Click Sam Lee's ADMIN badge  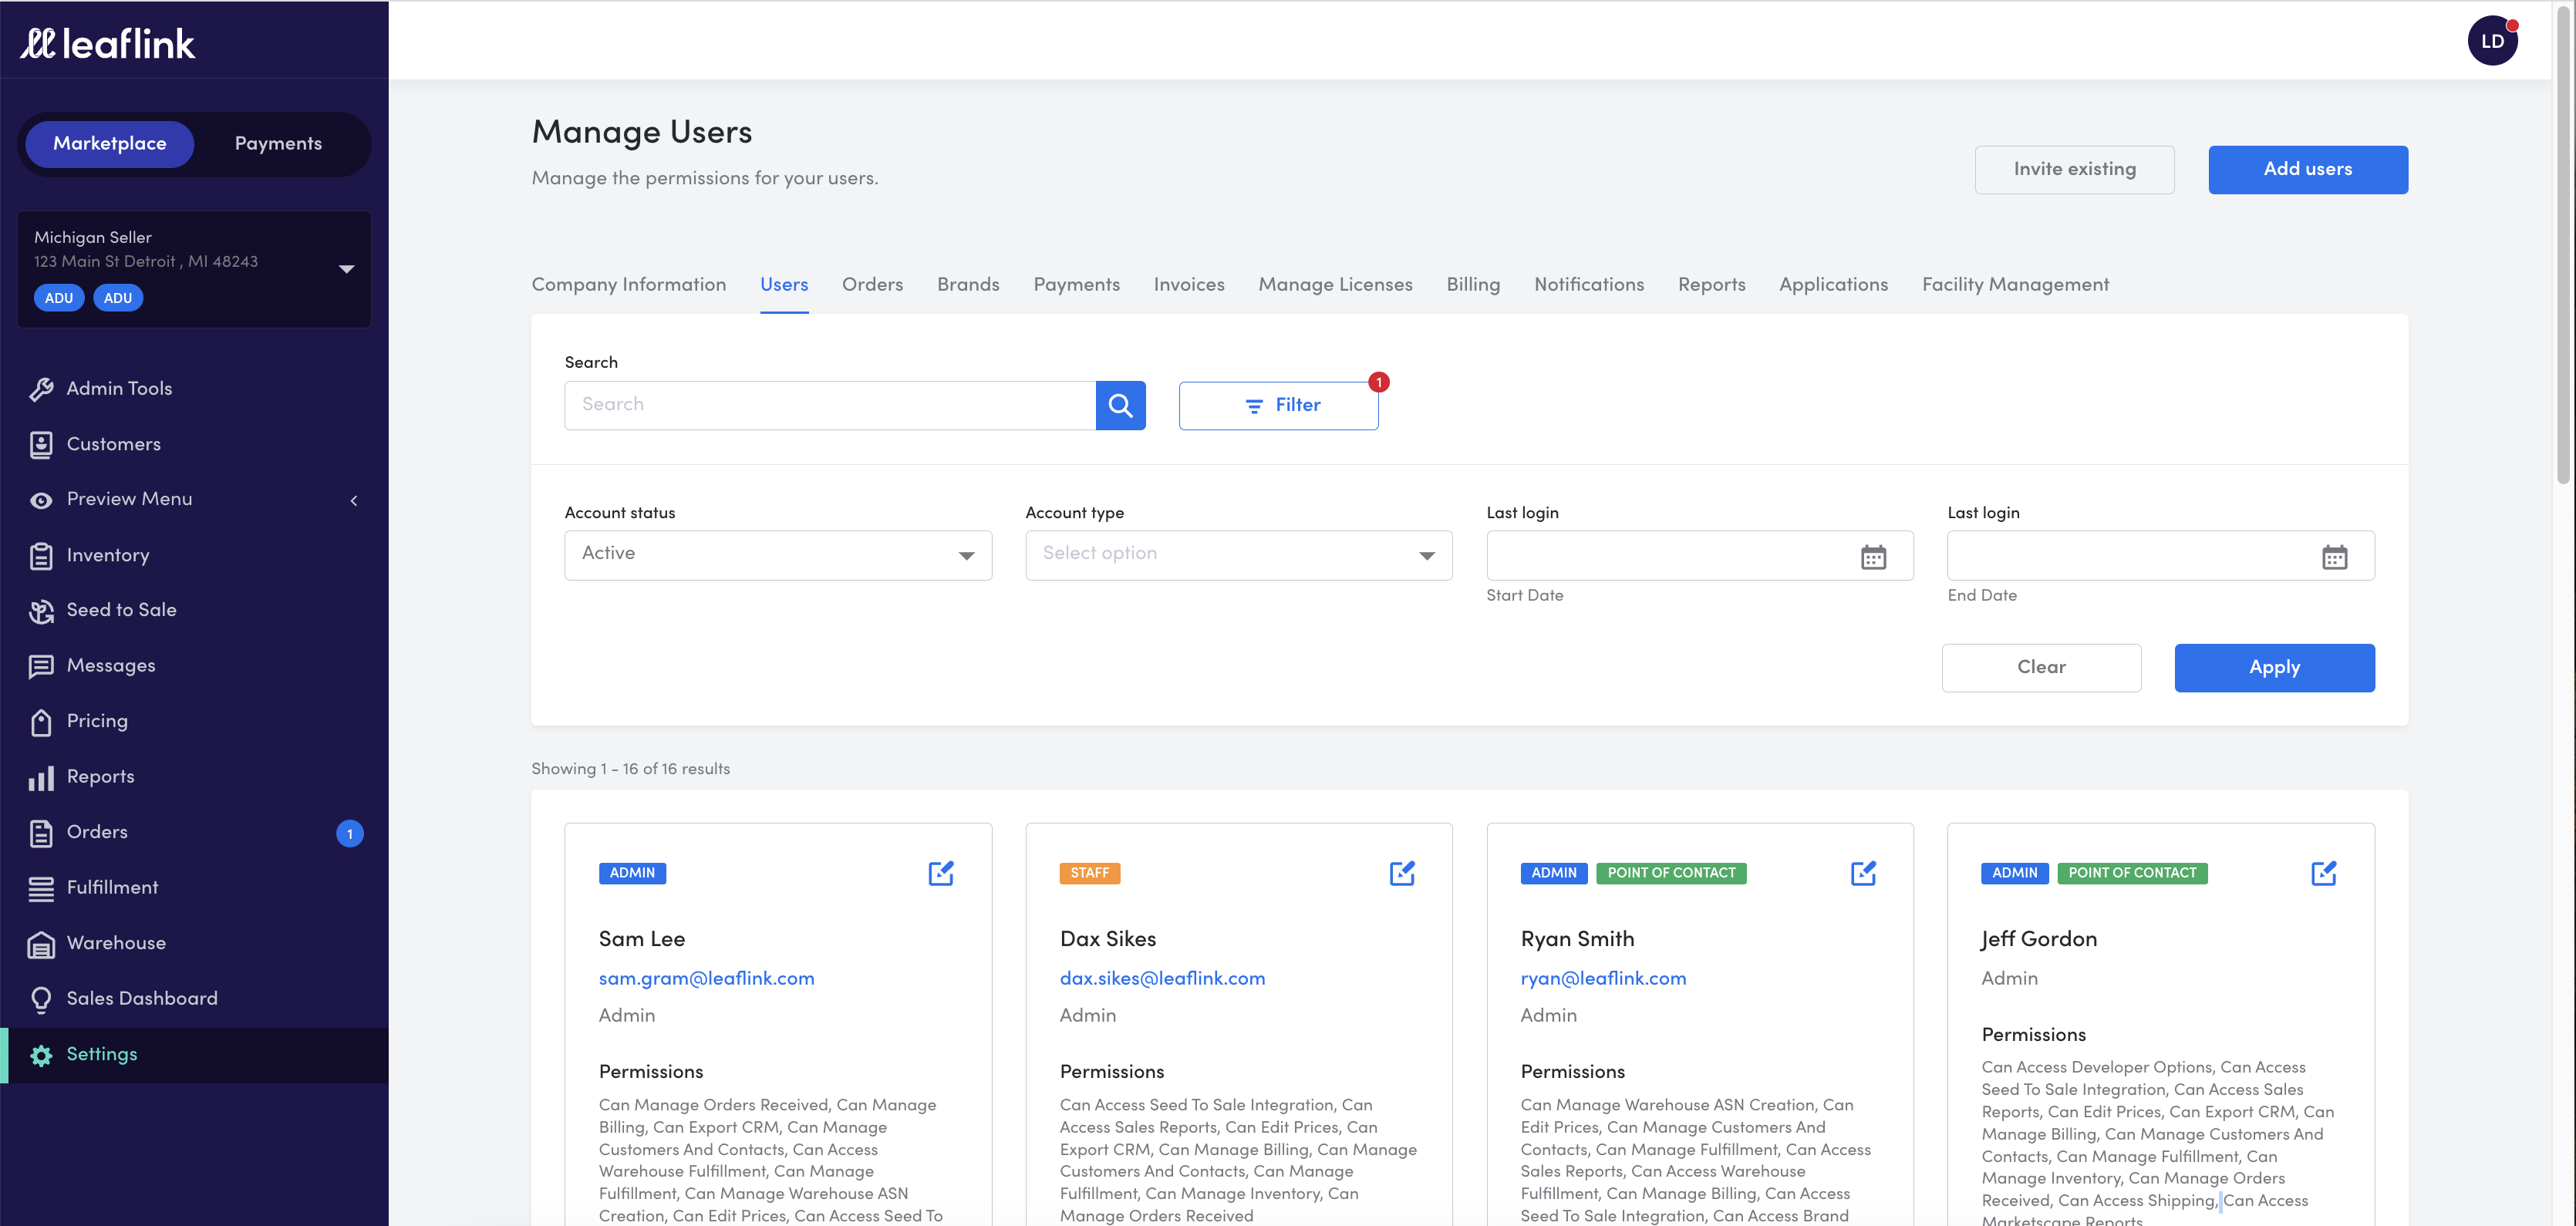coord(632,873)
